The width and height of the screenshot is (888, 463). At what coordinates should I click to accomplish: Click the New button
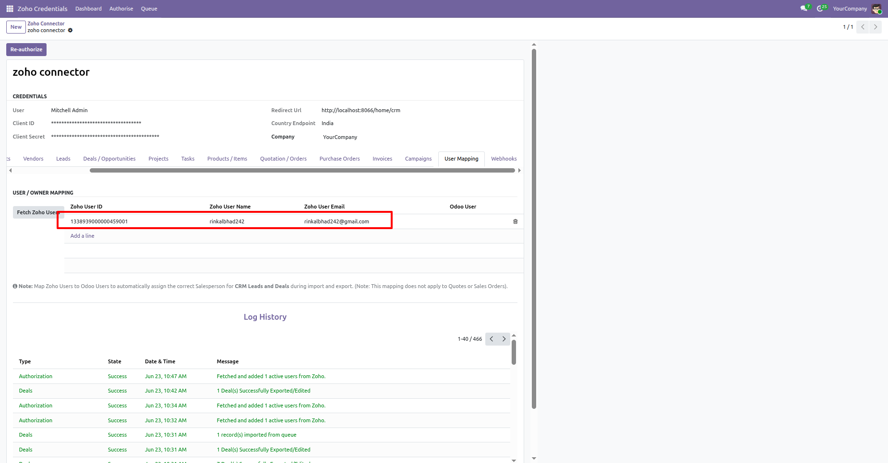coord(16,27)
